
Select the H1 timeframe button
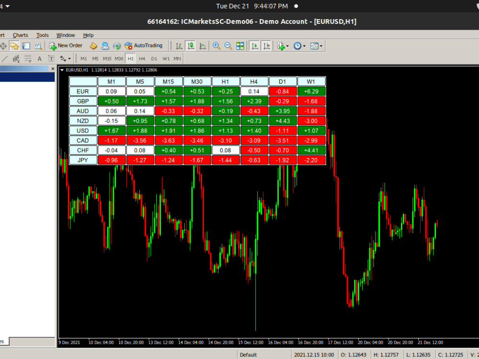[130, 58]
